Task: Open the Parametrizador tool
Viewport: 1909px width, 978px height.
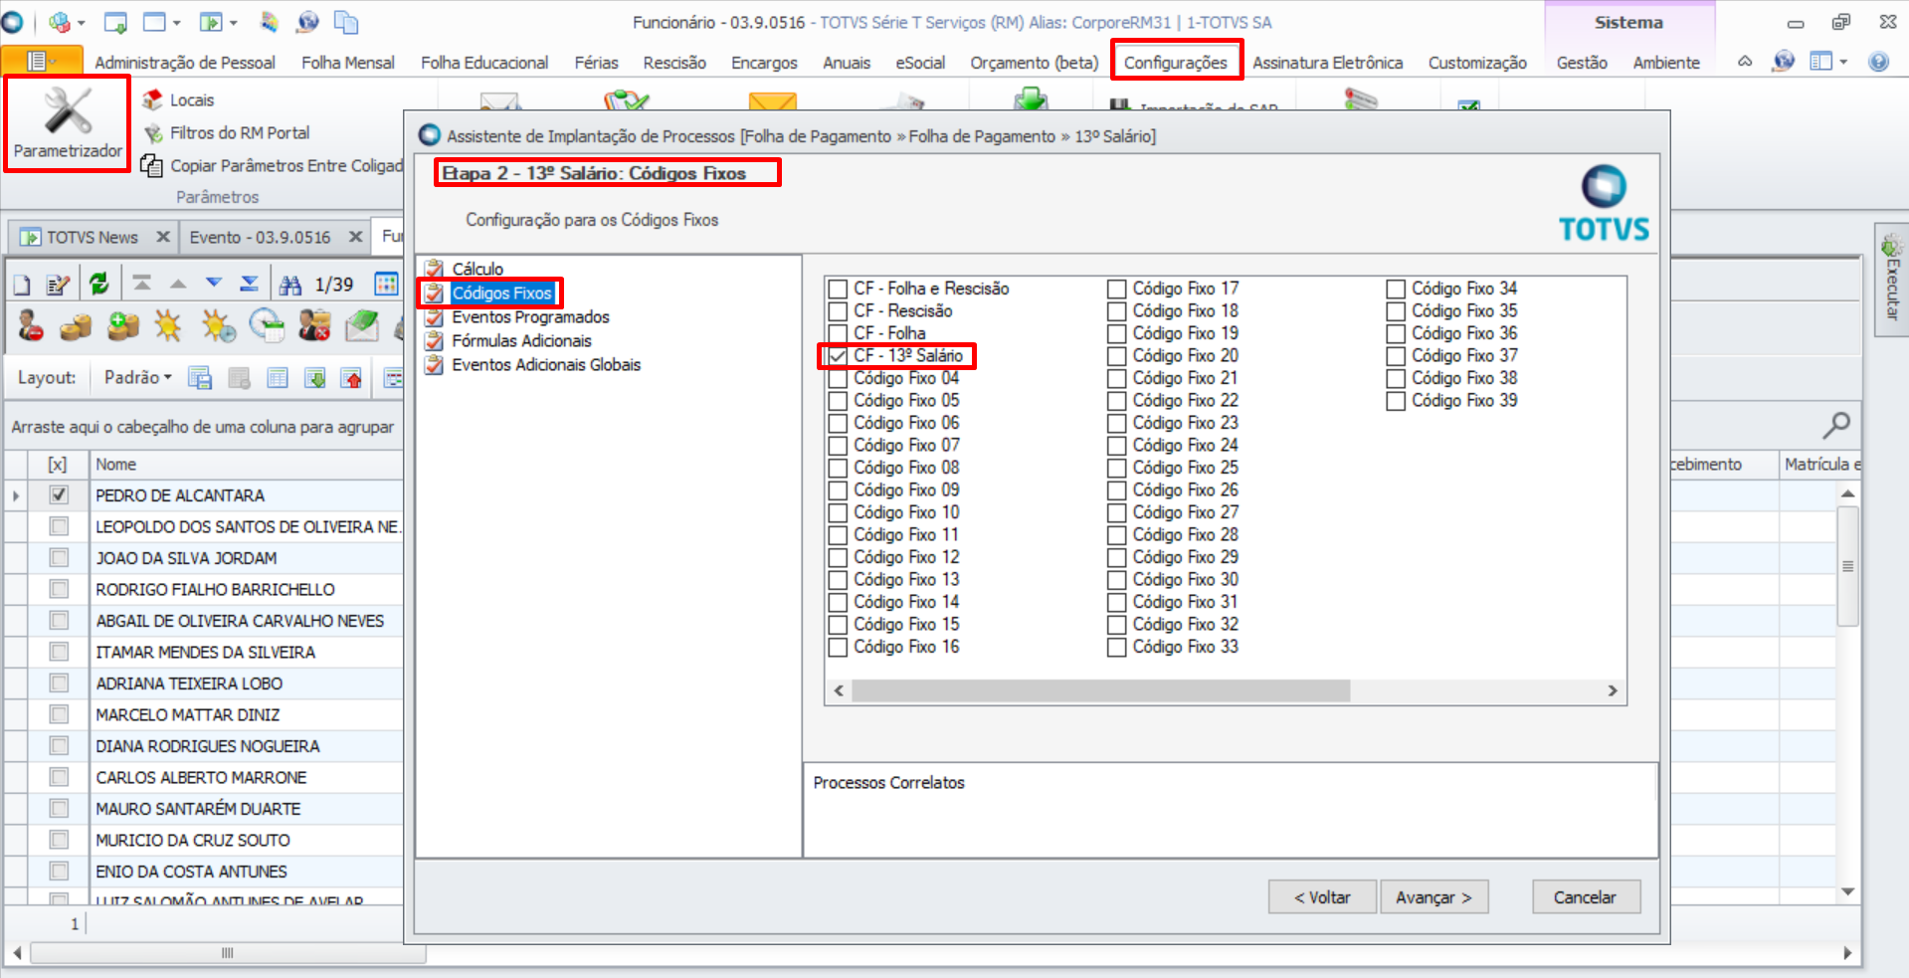Action: coord(68,124)
